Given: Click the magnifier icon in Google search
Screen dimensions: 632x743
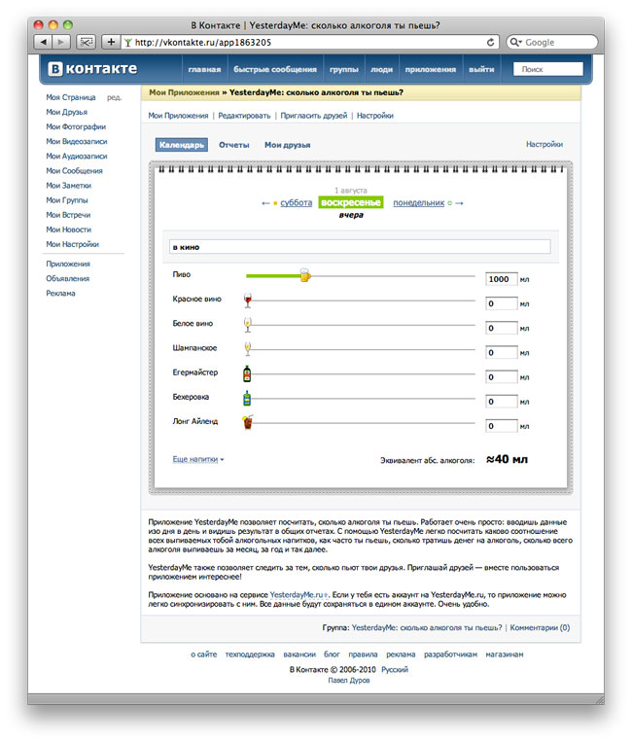Looking at the screenshot, I should coord(514,42).
